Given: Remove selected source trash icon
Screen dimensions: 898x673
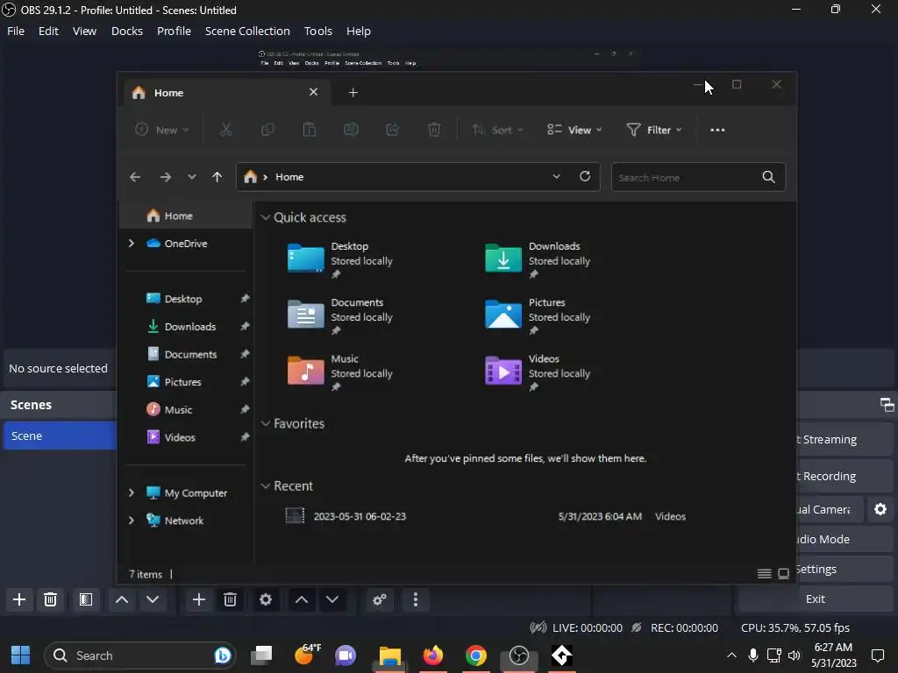Looking at the screenshot, I should [231, 599].
